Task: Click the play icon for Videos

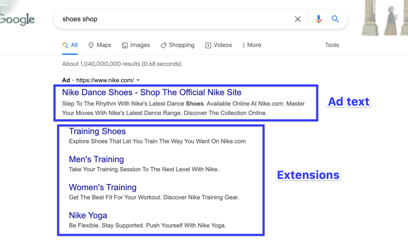Action: point(208,45)
